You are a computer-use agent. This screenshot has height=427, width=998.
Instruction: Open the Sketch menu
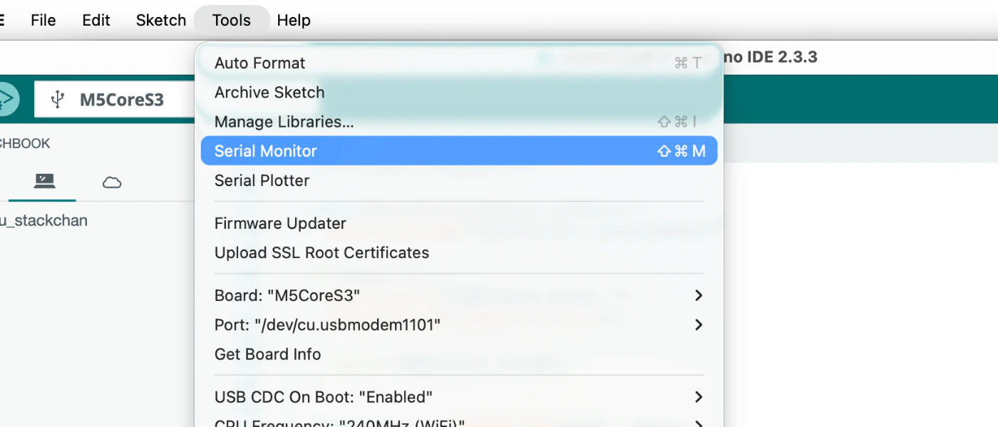[161, 20]
